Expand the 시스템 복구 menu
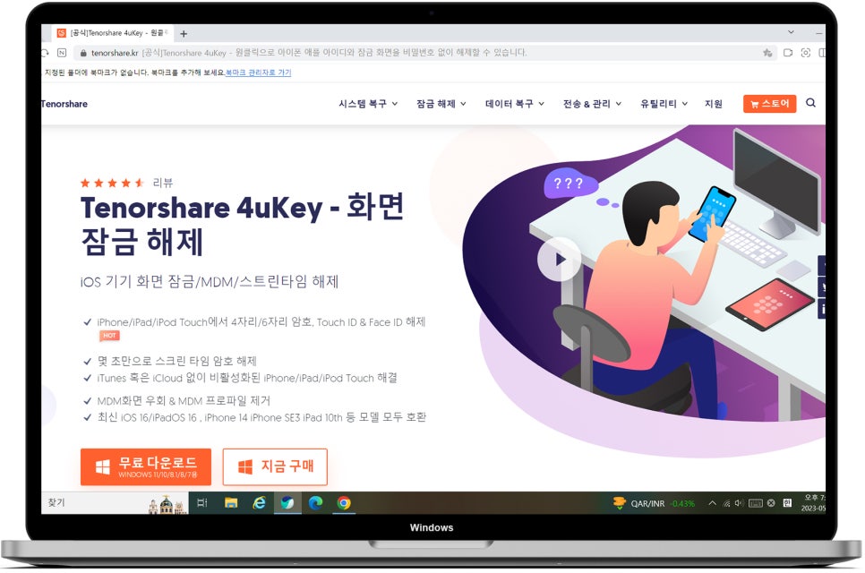Viewport: 865px width, 573px height. (368, 104)
